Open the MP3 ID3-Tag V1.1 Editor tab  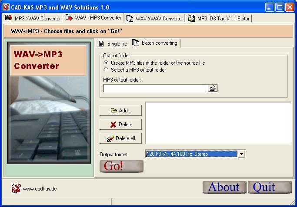pos(219,18)
